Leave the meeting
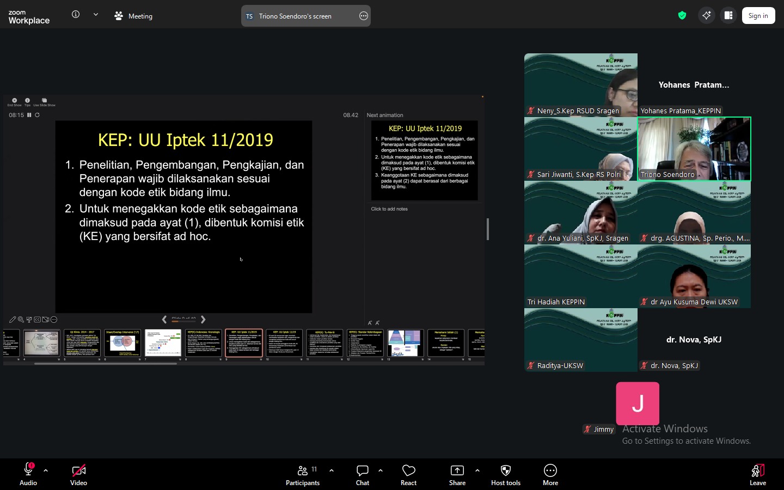The height and width of the screenshot is (490, 784). [758, 474]
